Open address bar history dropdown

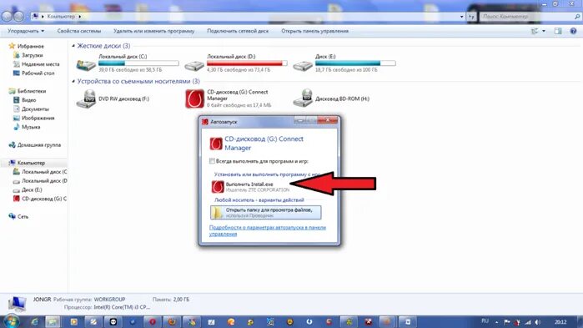point(461,17)
